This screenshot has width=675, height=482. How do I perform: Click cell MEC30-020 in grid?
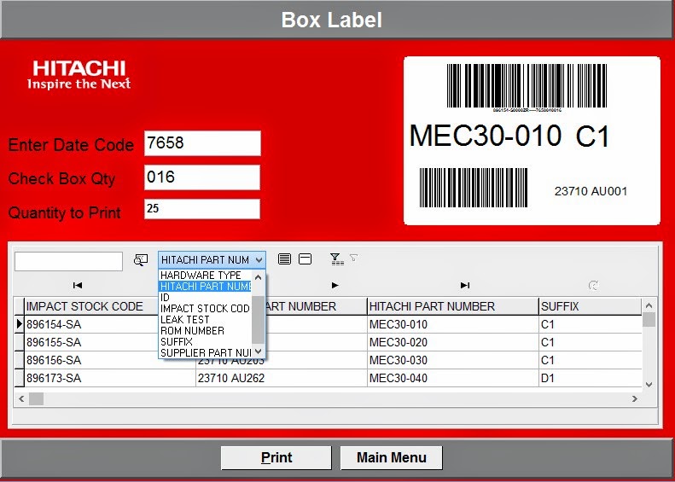pos(453,343)
